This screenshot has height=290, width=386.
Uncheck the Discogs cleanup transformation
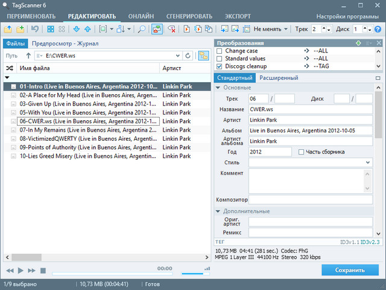point(220,66)
